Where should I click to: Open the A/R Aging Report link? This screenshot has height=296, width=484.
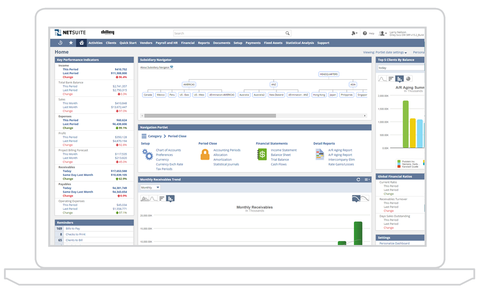click(340, 150)
